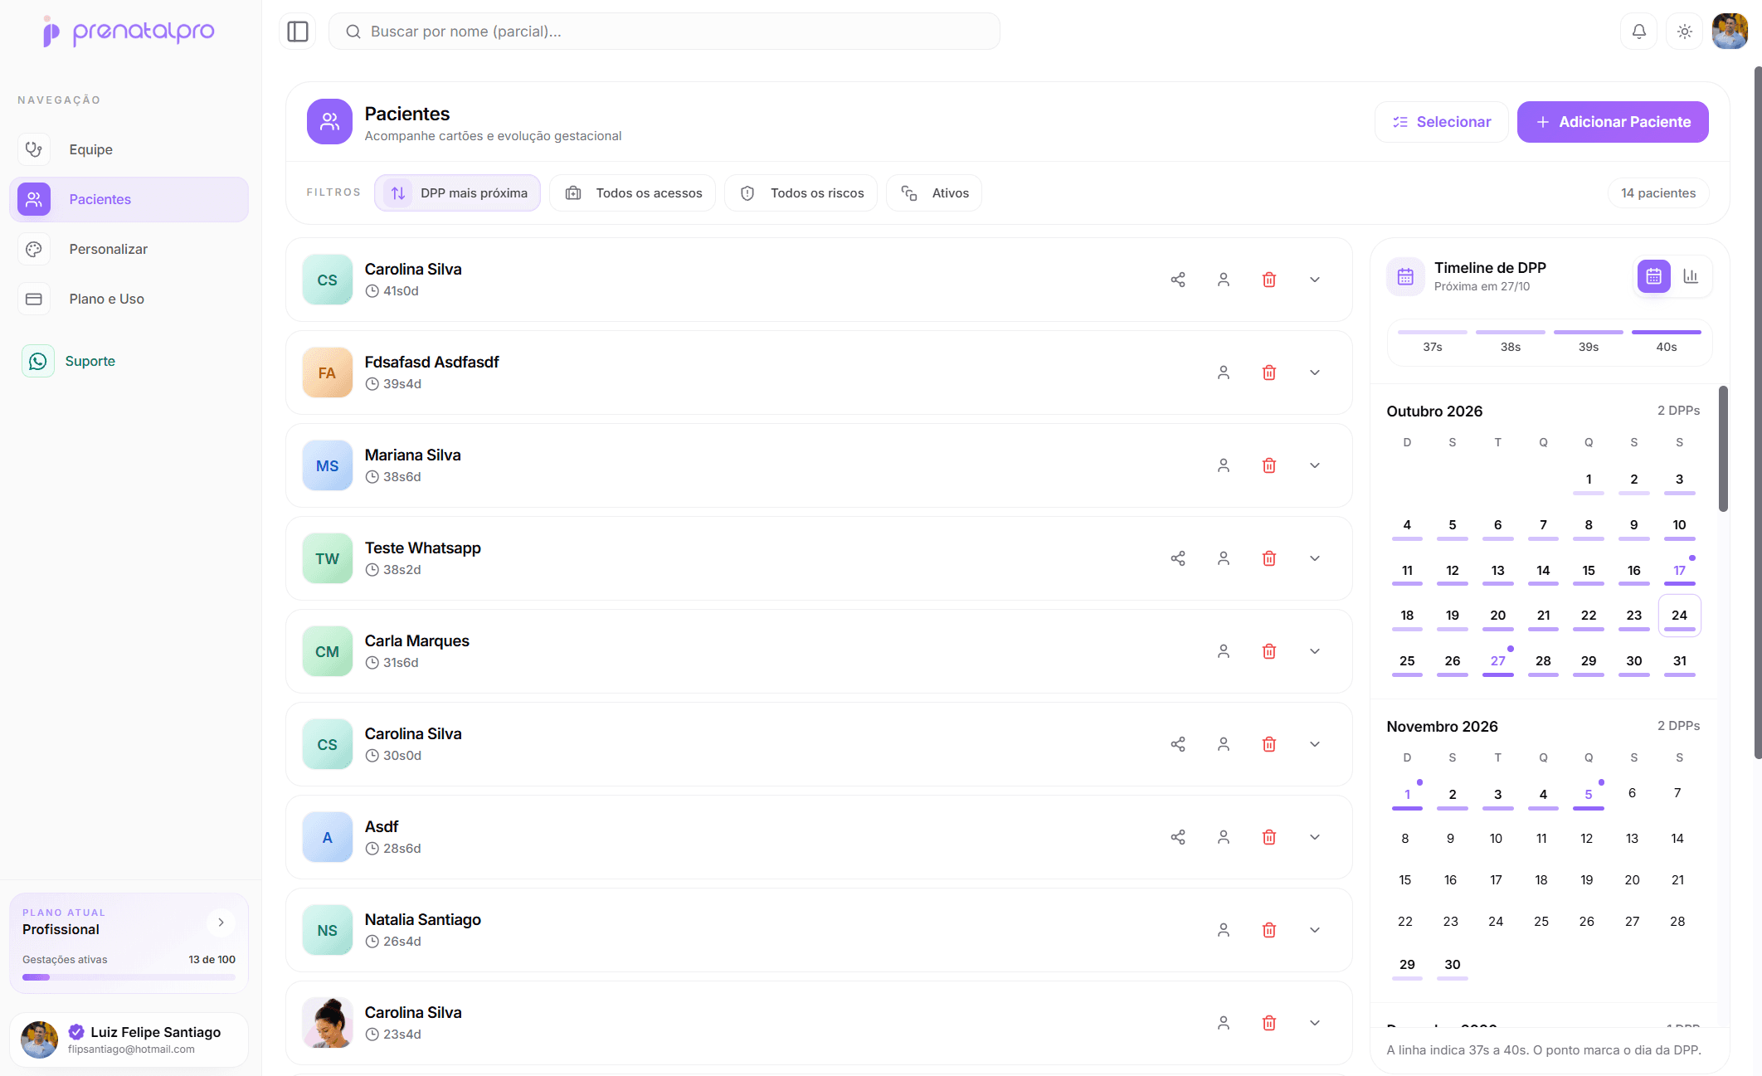Share Carolina Silva 30s0d card
Viewport: 1762px width, 1076px height.
[1178, 744]
